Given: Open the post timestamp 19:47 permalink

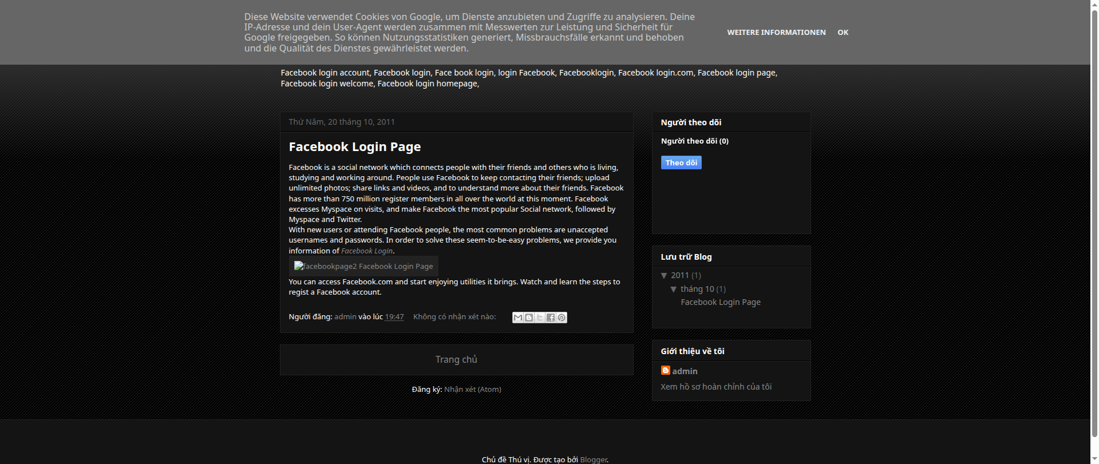Looking at the screenshot, I should pos(394,317).
